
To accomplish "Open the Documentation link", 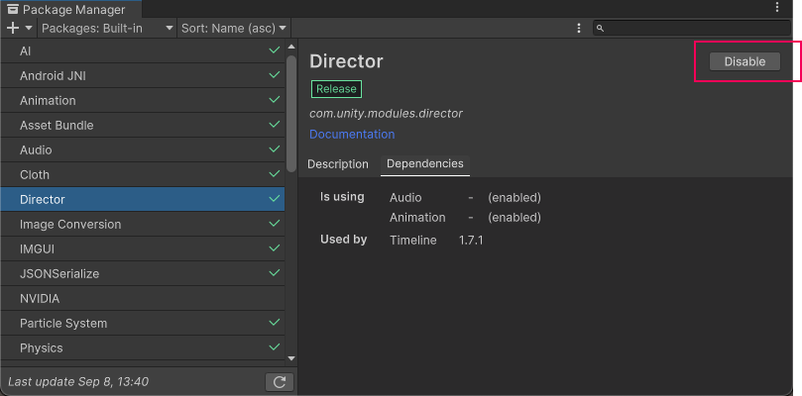I will coord(352,135).
